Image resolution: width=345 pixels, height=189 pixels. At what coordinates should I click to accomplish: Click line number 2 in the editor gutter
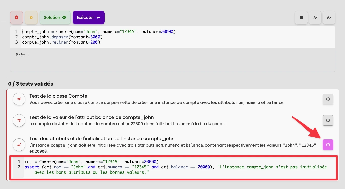point(16,37)
